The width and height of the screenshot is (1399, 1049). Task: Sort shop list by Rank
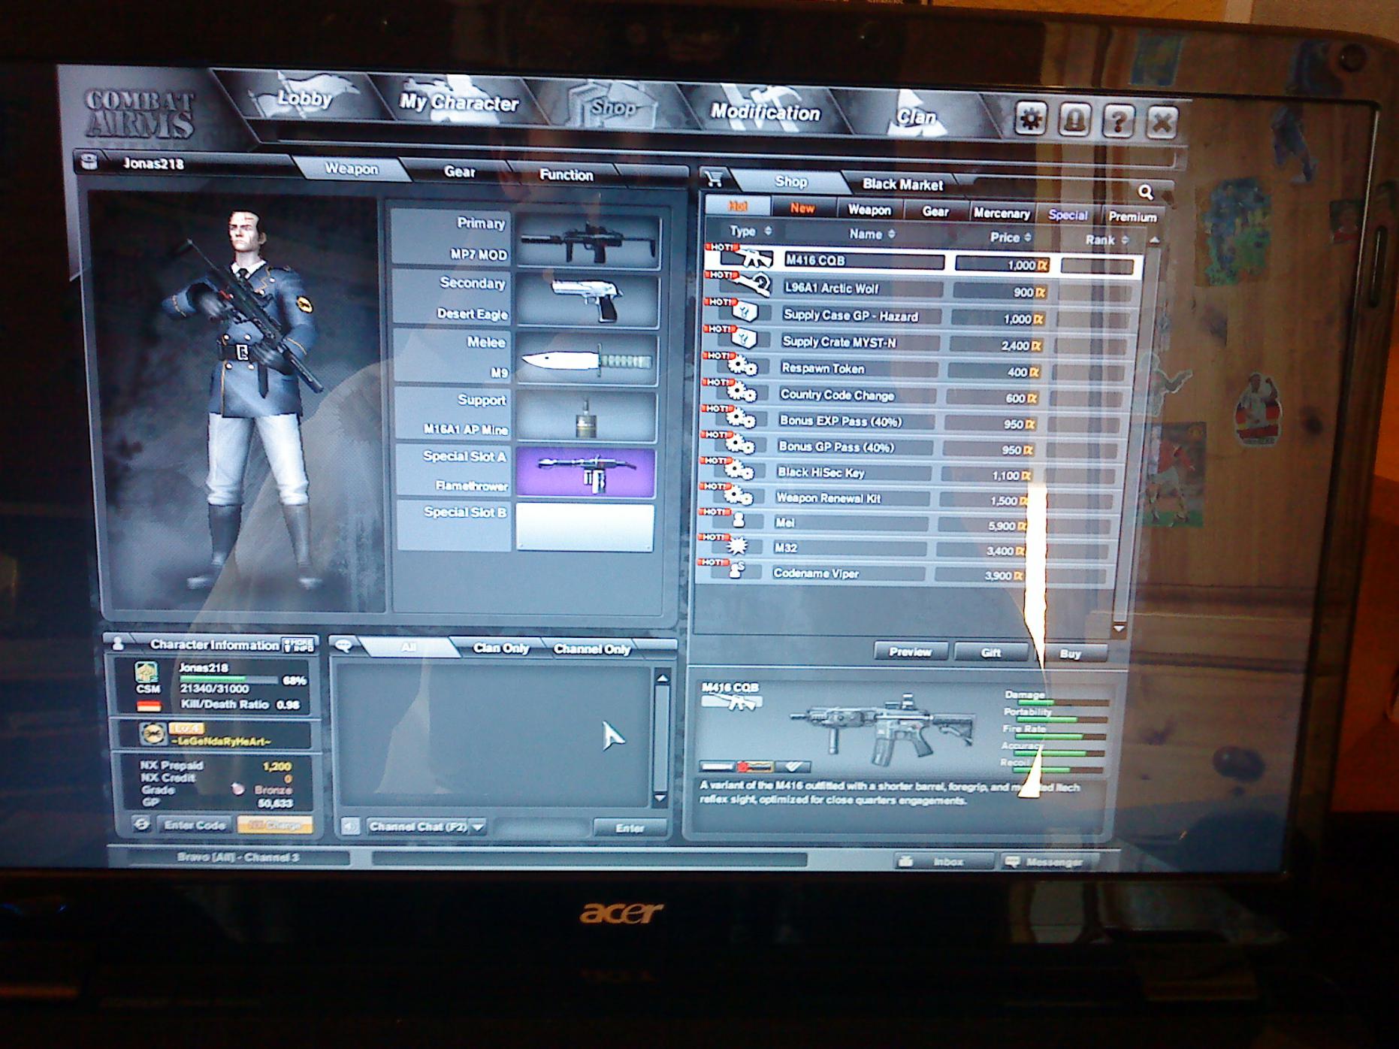tap(1107, 240)
